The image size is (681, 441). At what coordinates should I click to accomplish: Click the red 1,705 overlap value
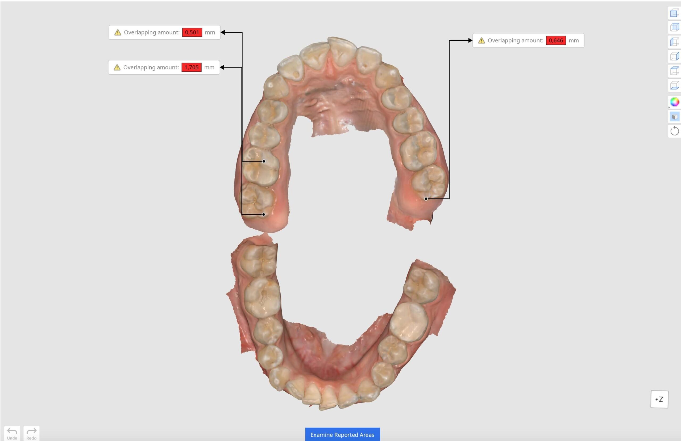[192, 67]
